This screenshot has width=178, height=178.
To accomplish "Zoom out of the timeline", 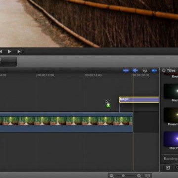I will [x=112, y=176].
